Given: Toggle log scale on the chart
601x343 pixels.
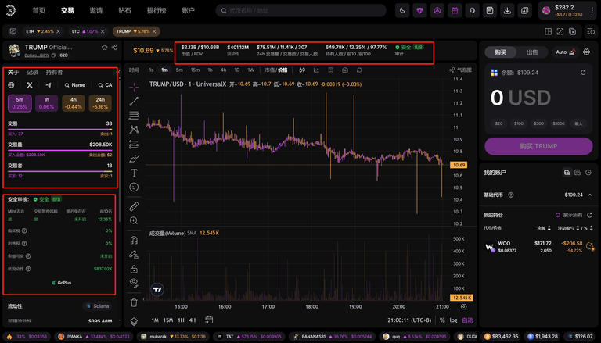Looking at the screenshot, I should coord(454,320).
